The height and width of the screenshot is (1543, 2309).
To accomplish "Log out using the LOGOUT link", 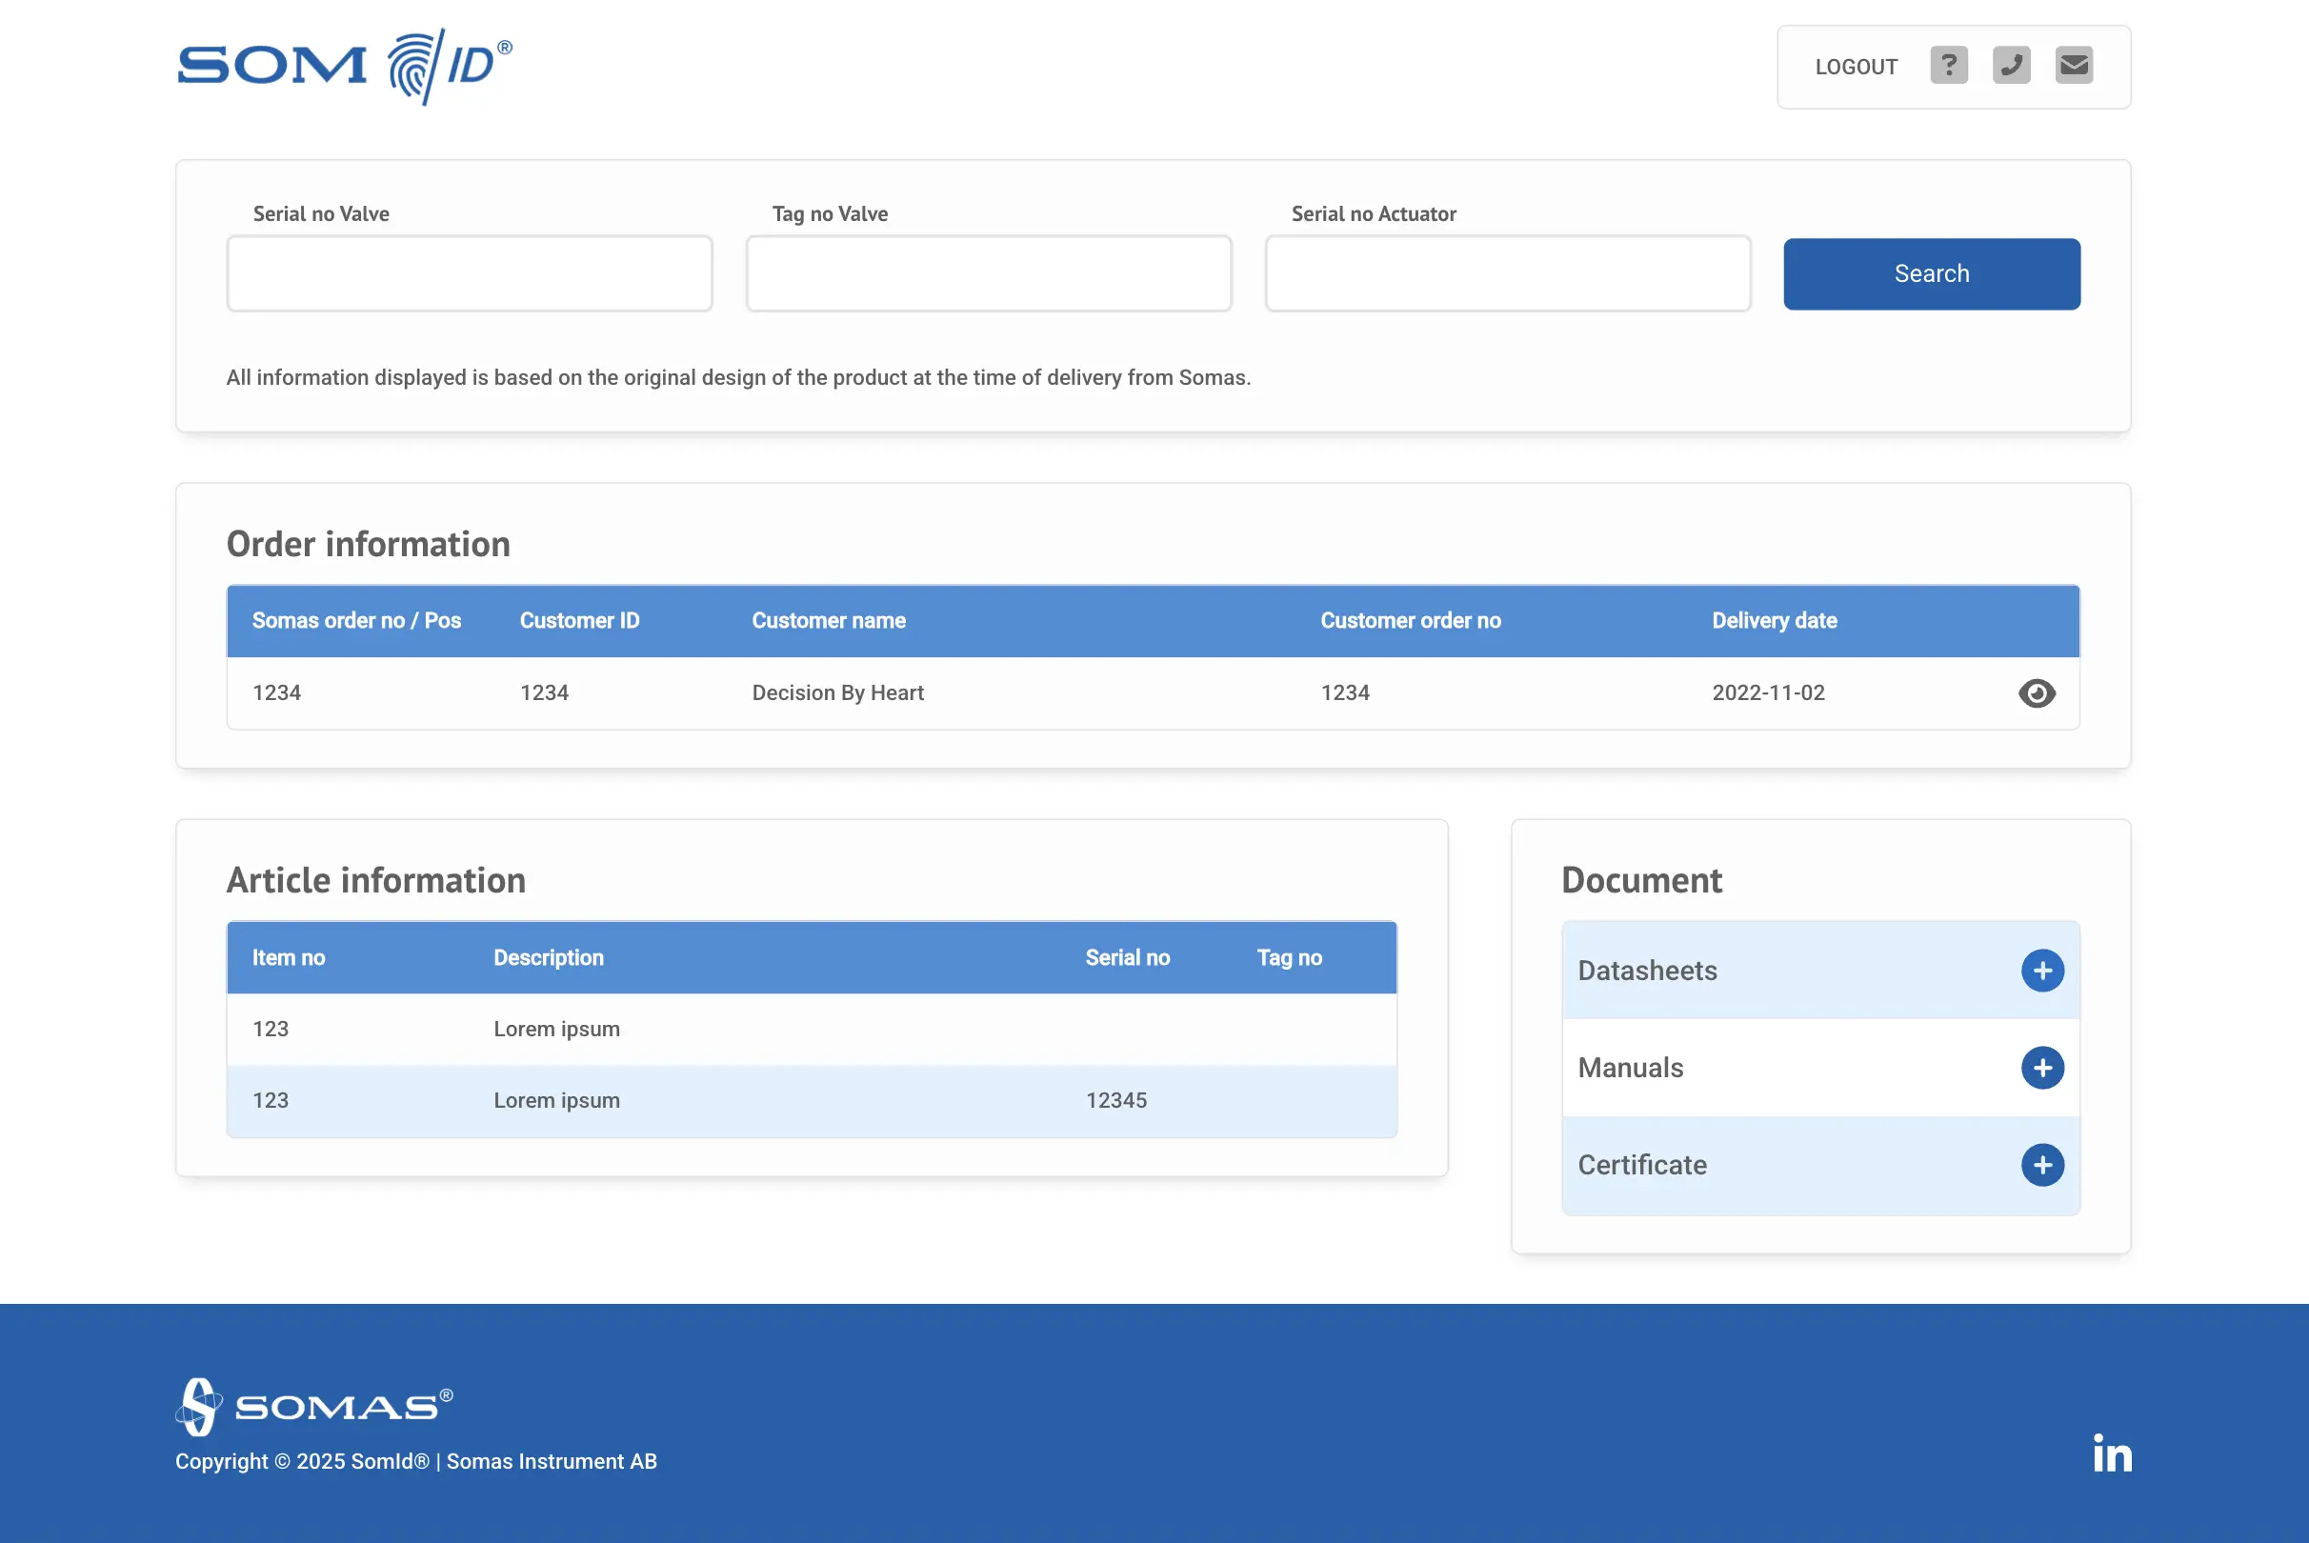I will (1857, 67).
